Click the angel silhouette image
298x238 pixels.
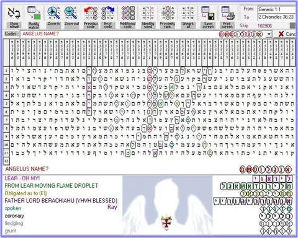(168, 205)
